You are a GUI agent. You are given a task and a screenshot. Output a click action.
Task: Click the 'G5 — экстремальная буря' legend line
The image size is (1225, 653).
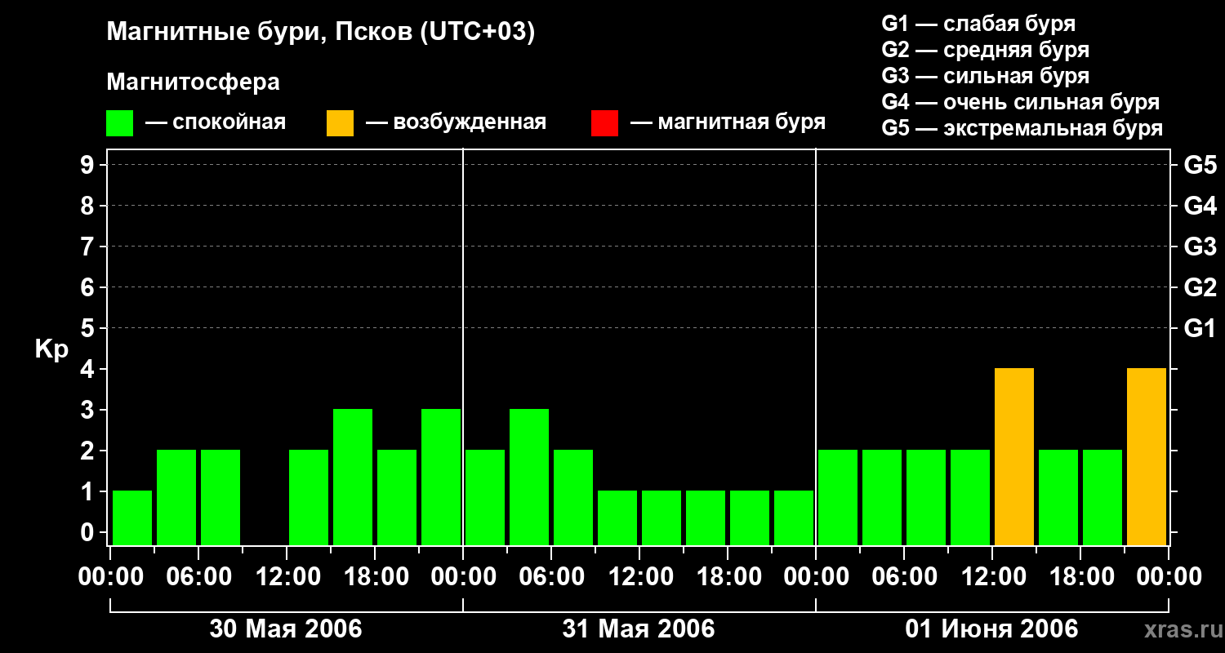[x=1022, y=128]
